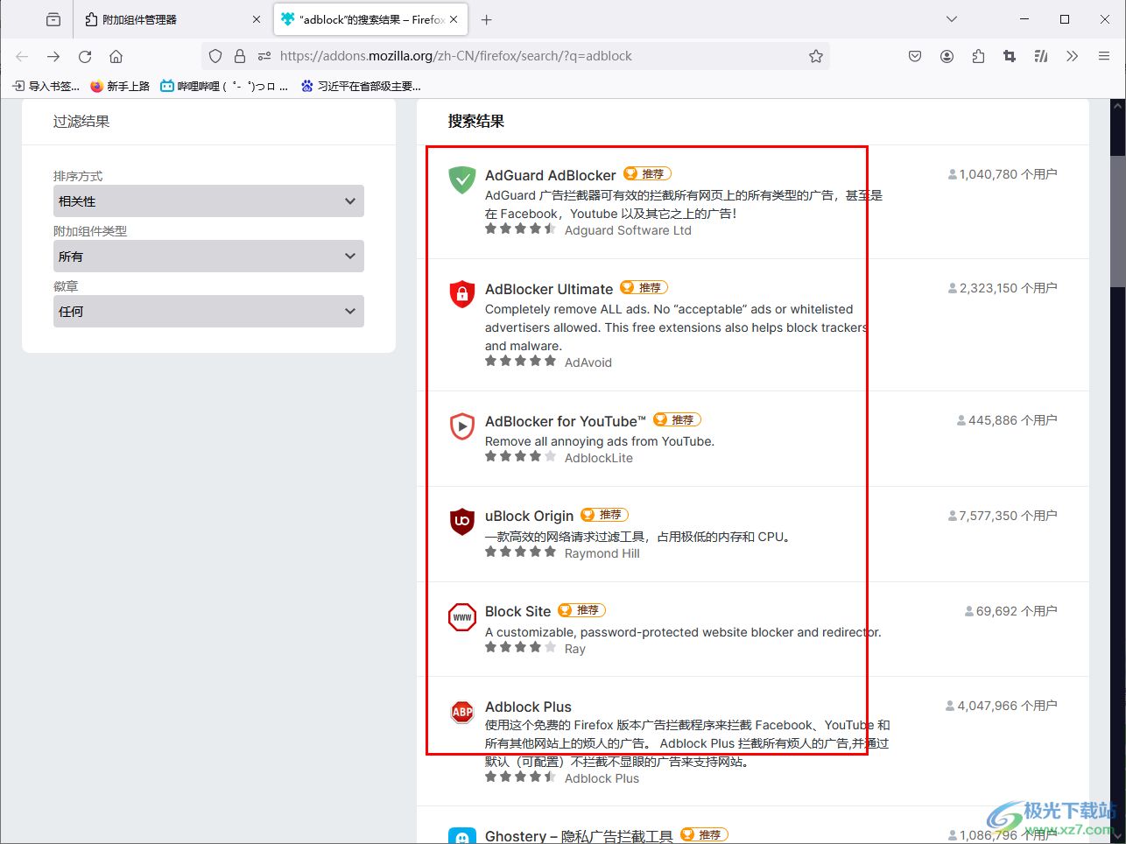Click the Block Site www icon
This screenshot has height=844, width=1126.
(462, 616)
